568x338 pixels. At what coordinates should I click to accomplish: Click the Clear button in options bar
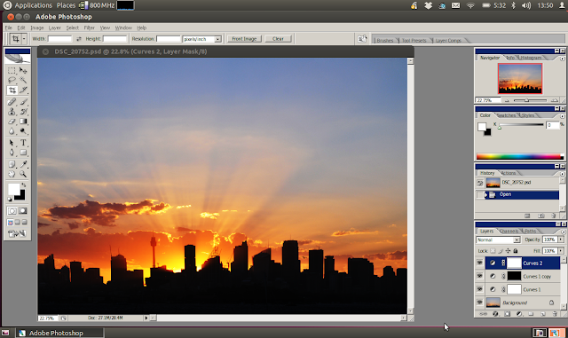coord(278,39)
